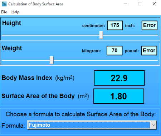
Task: Click the Body Mass Index value 22.9
Action: pos(119,78)
